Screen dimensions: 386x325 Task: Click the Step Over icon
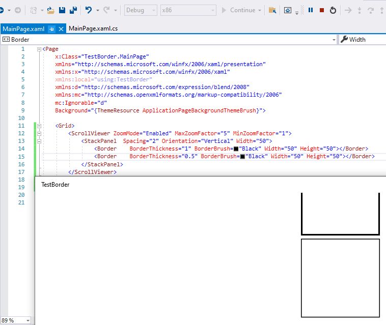(371, 10)
